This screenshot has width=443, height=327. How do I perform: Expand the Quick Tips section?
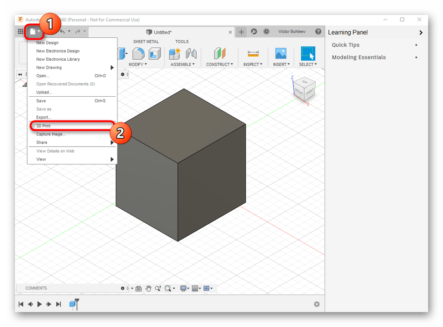click(416, 45)
